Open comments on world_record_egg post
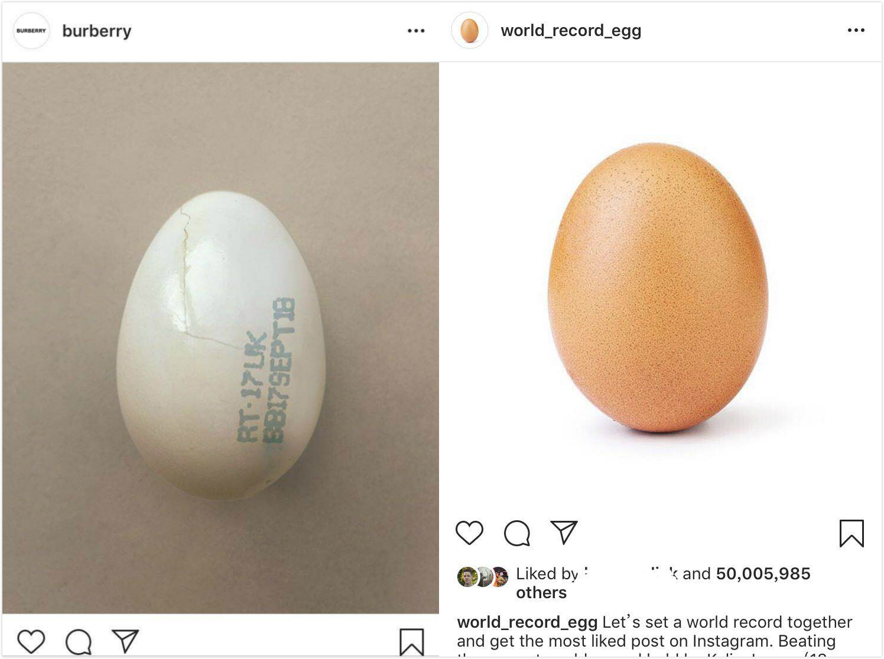This screenshot has height=659, width=884. 517,533
